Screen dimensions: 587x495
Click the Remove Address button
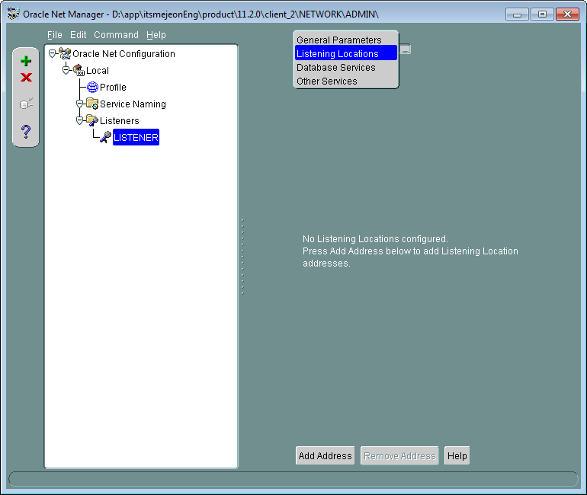coord(399,455)
